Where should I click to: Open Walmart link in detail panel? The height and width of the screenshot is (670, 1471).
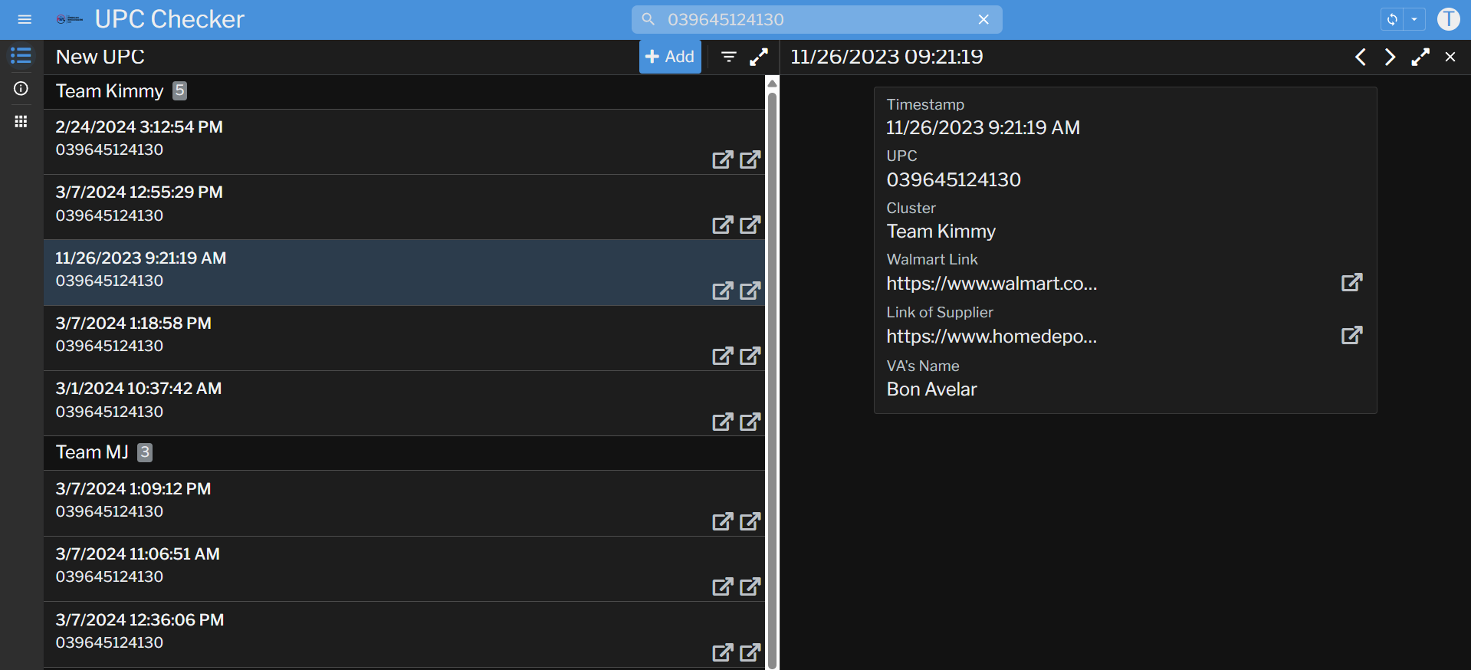tap(1351, 282)
